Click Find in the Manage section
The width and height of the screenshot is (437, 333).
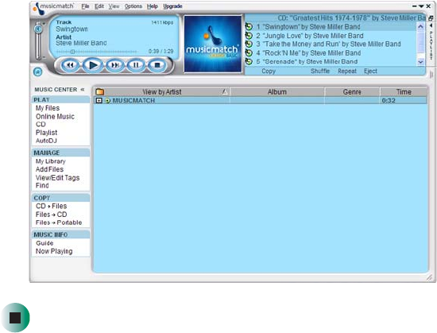pos(42,186)
